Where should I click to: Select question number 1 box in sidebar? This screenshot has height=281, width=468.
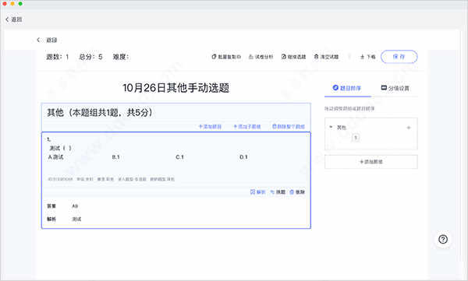(x=356, y=138)
